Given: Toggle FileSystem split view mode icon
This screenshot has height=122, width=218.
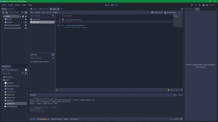Looking at the screenshot, I should [26, 70].
